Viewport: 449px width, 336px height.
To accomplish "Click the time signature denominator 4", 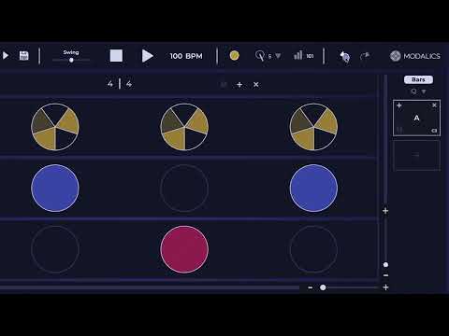I will 129,84.
